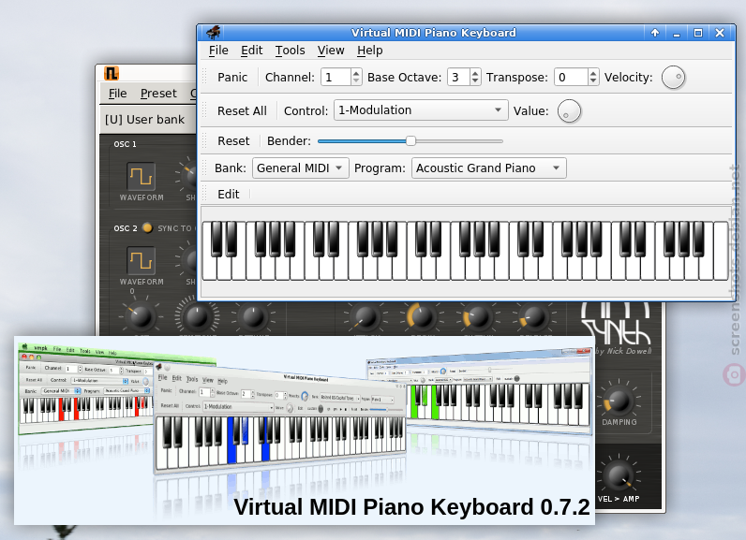Decrease Transpose with down arrow
Screen dimensions: 746x540
[593, 81]
